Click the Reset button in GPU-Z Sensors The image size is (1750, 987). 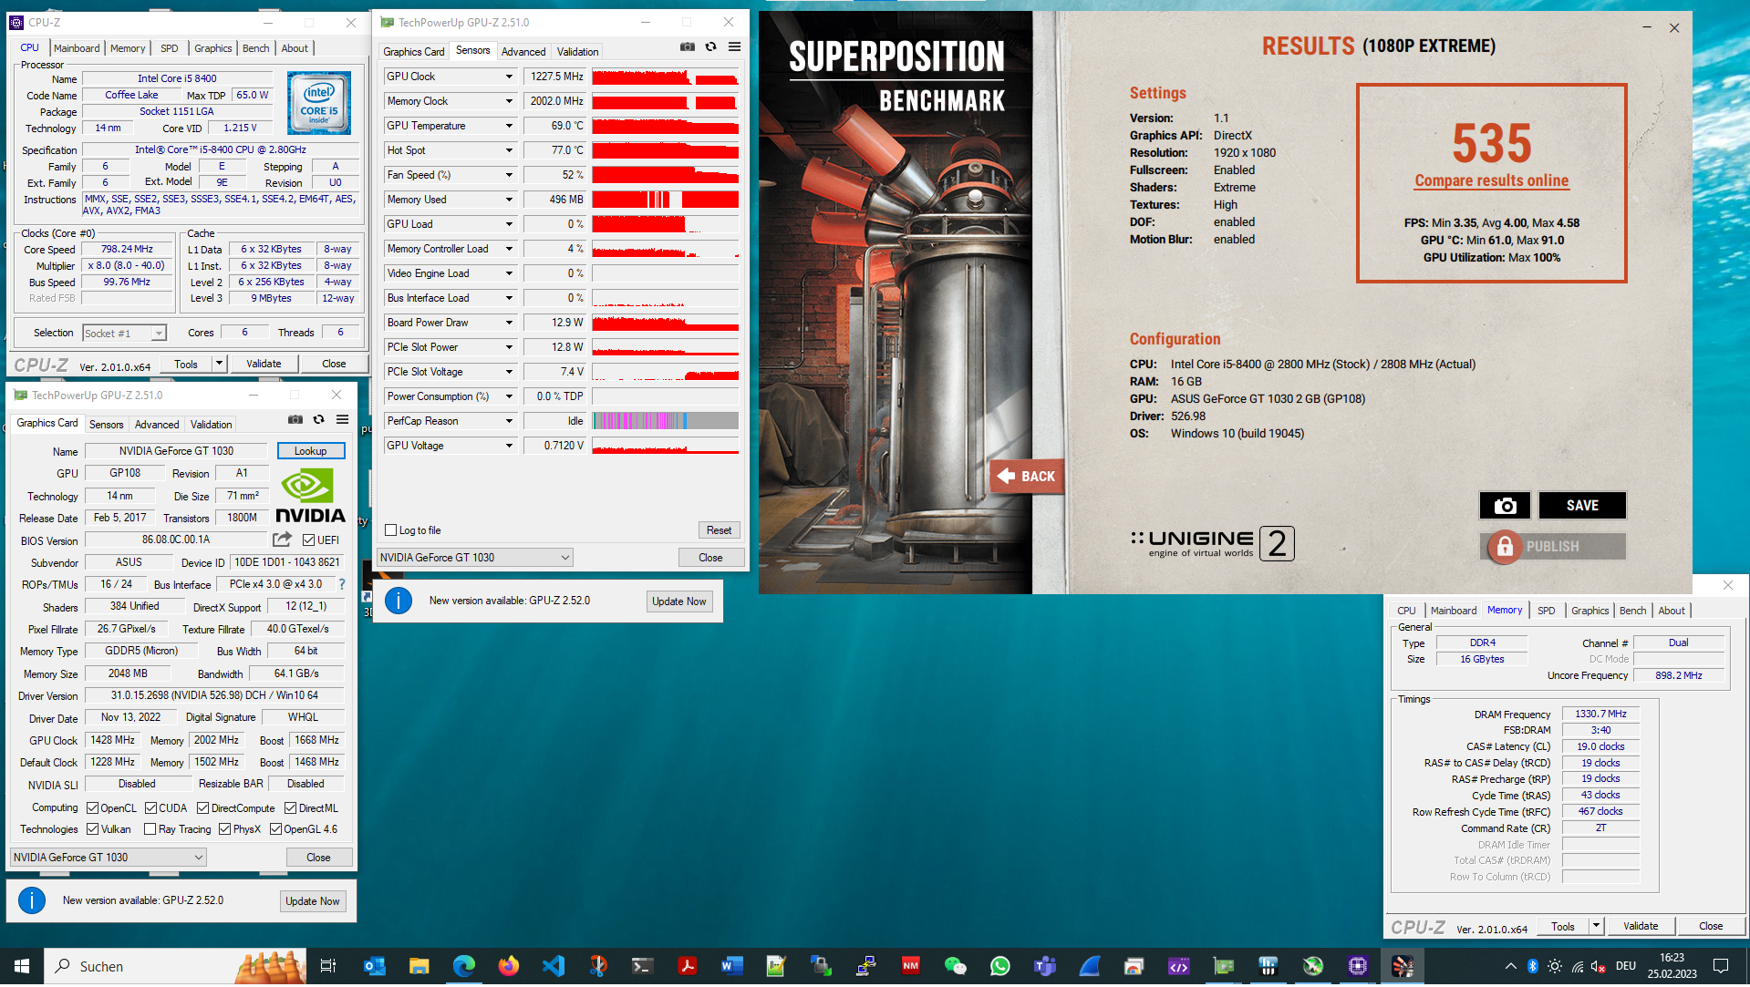719,530
